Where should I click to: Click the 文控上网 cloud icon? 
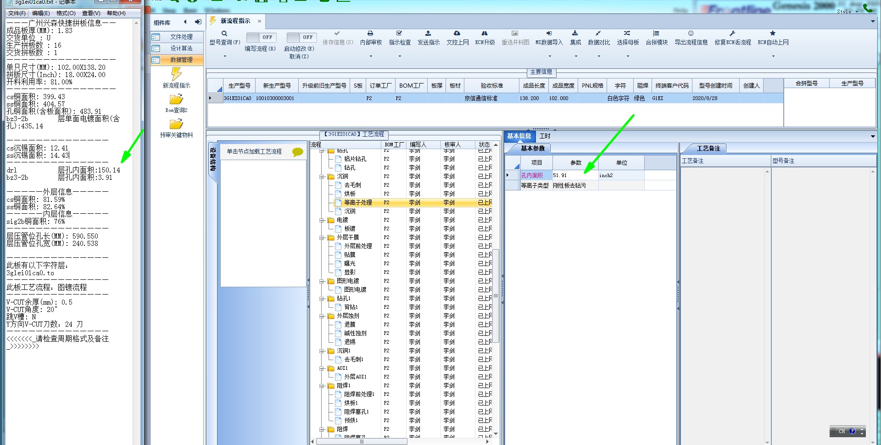(x=457, y=33)
